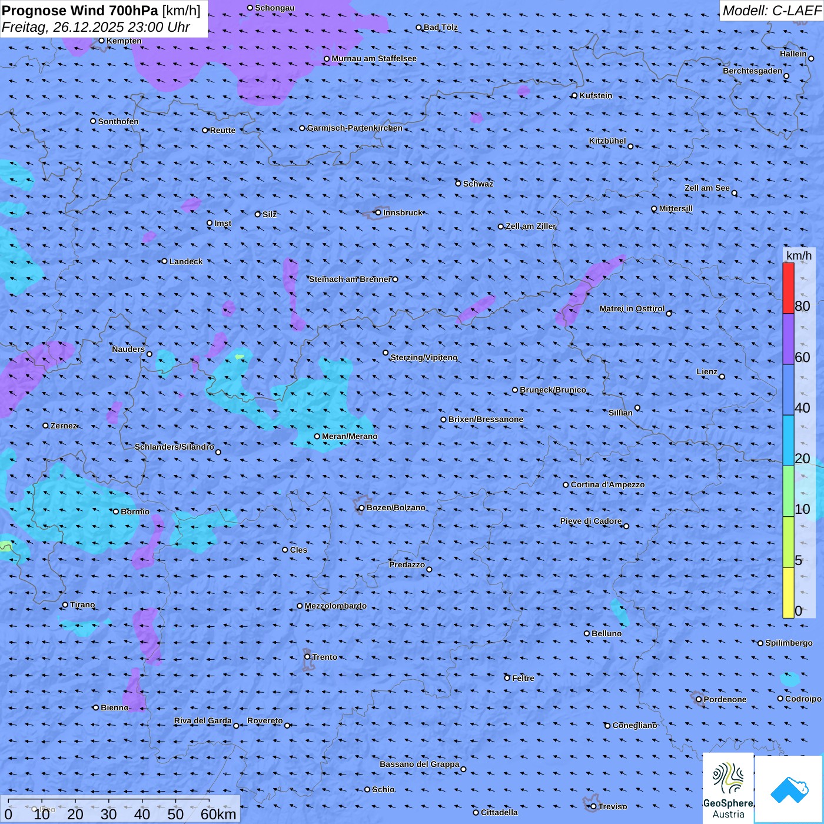Click the 'km/h' legend unit label
This screenshot has width=824, height=824.
[799, 255]
